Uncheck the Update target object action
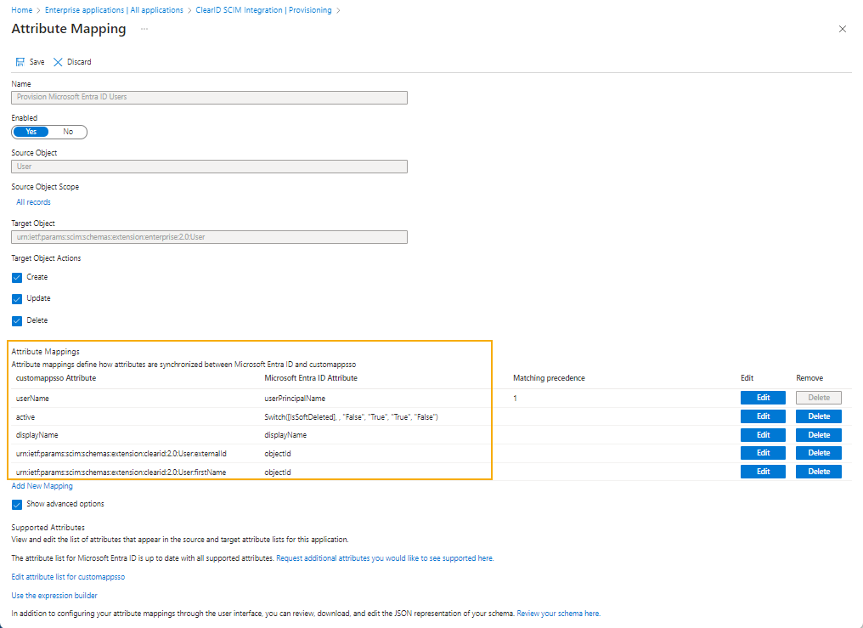 16,298
